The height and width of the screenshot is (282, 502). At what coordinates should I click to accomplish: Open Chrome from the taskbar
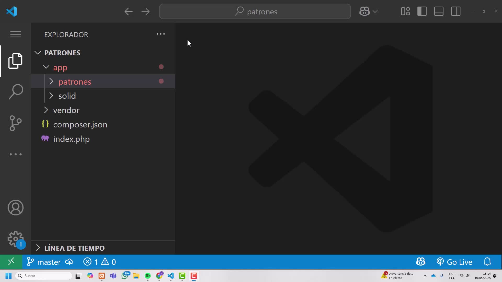[x=159, y=275]
